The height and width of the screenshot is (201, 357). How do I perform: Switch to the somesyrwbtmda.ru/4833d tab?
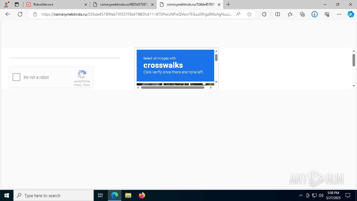124,4
